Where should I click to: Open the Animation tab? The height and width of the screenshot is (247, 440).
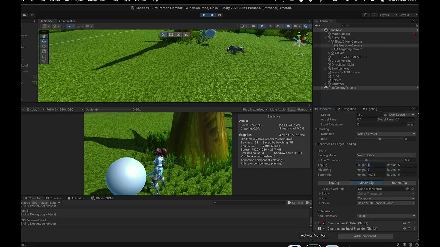tap(76, 198)
